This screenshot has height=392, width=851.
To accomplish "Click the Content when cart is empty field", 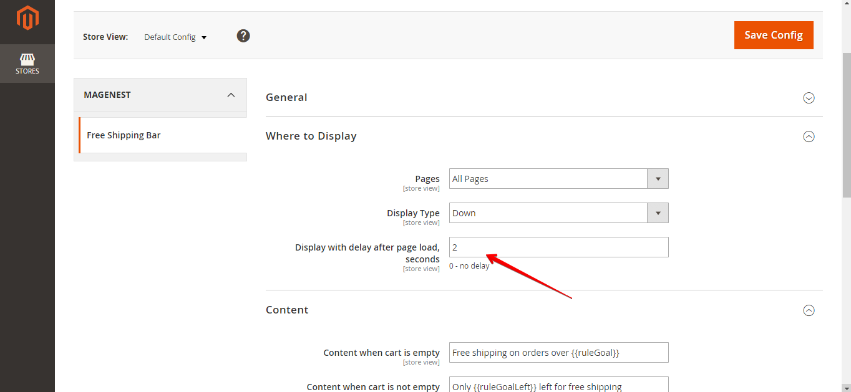I will pos(558,353).
